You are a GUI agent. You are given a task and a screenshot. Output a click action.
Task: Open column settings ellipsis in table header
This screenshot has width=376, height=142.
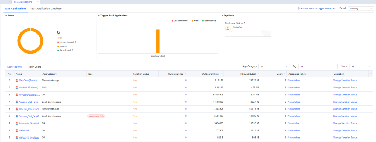tap(370, 74)
